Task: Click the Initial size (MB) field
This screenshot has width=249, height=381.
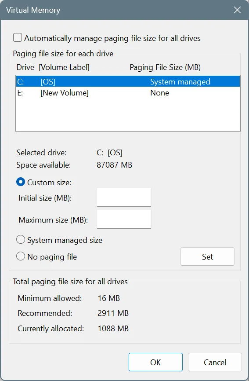Action: (x=124, y=197)
